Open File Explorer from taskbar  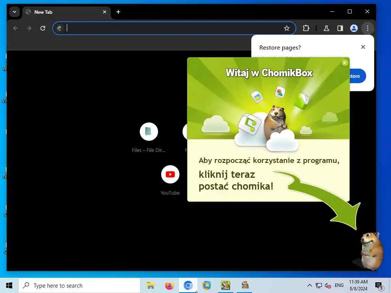click(150, 285)
